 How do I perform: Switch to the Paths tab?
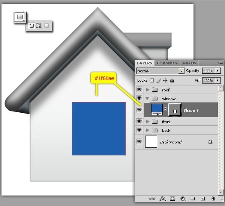(x=189, y=63)
